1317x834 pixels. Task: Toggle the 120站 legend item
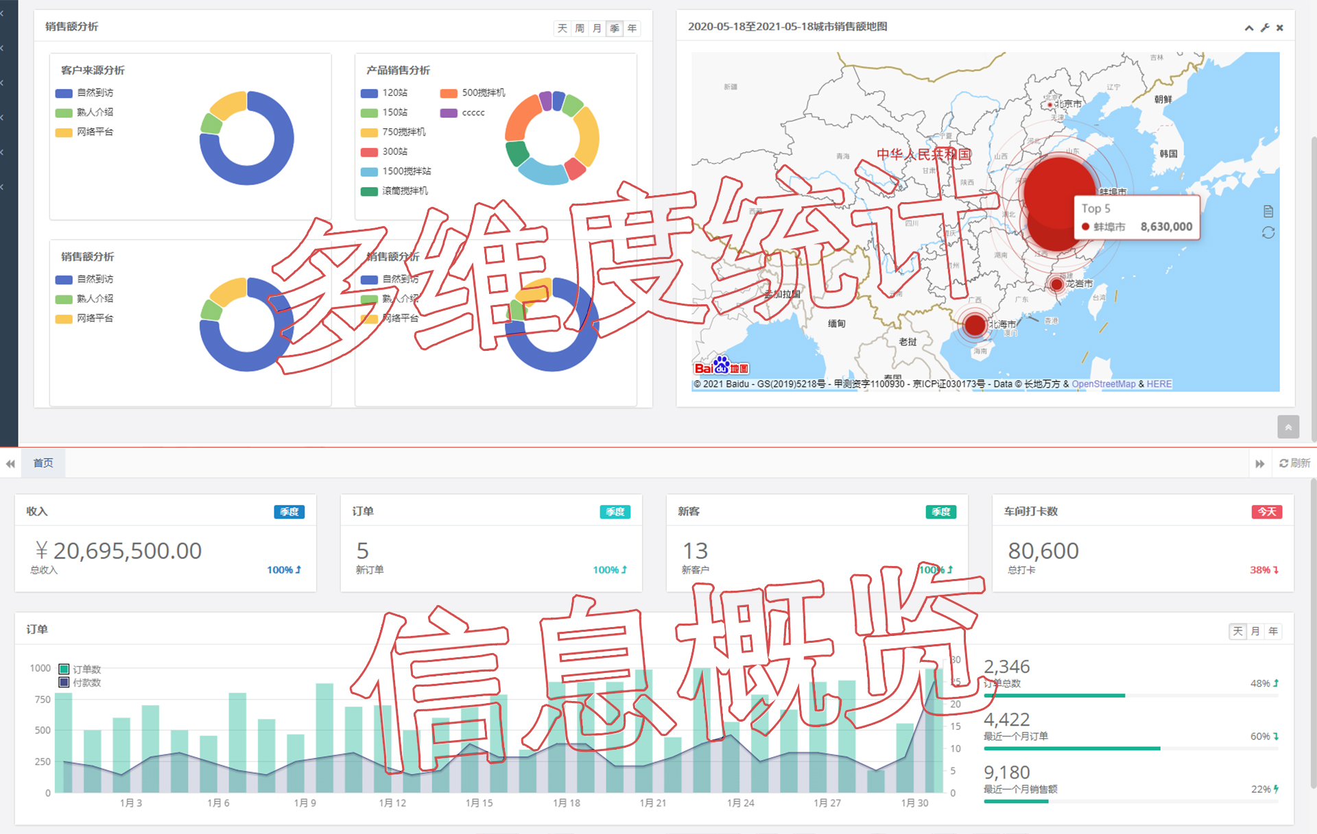coord(384,93)
